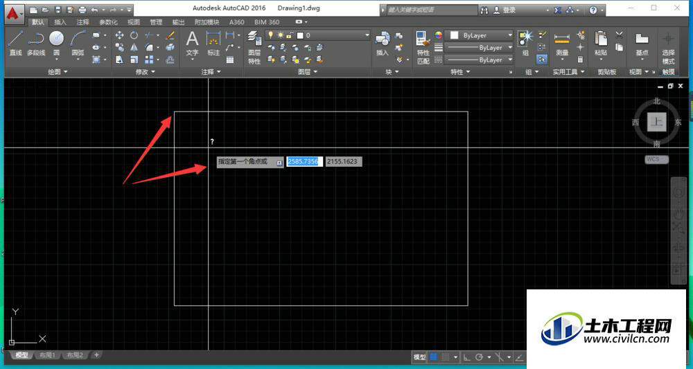
Task: Add a new layout with plus button
Action: (96, 354)
